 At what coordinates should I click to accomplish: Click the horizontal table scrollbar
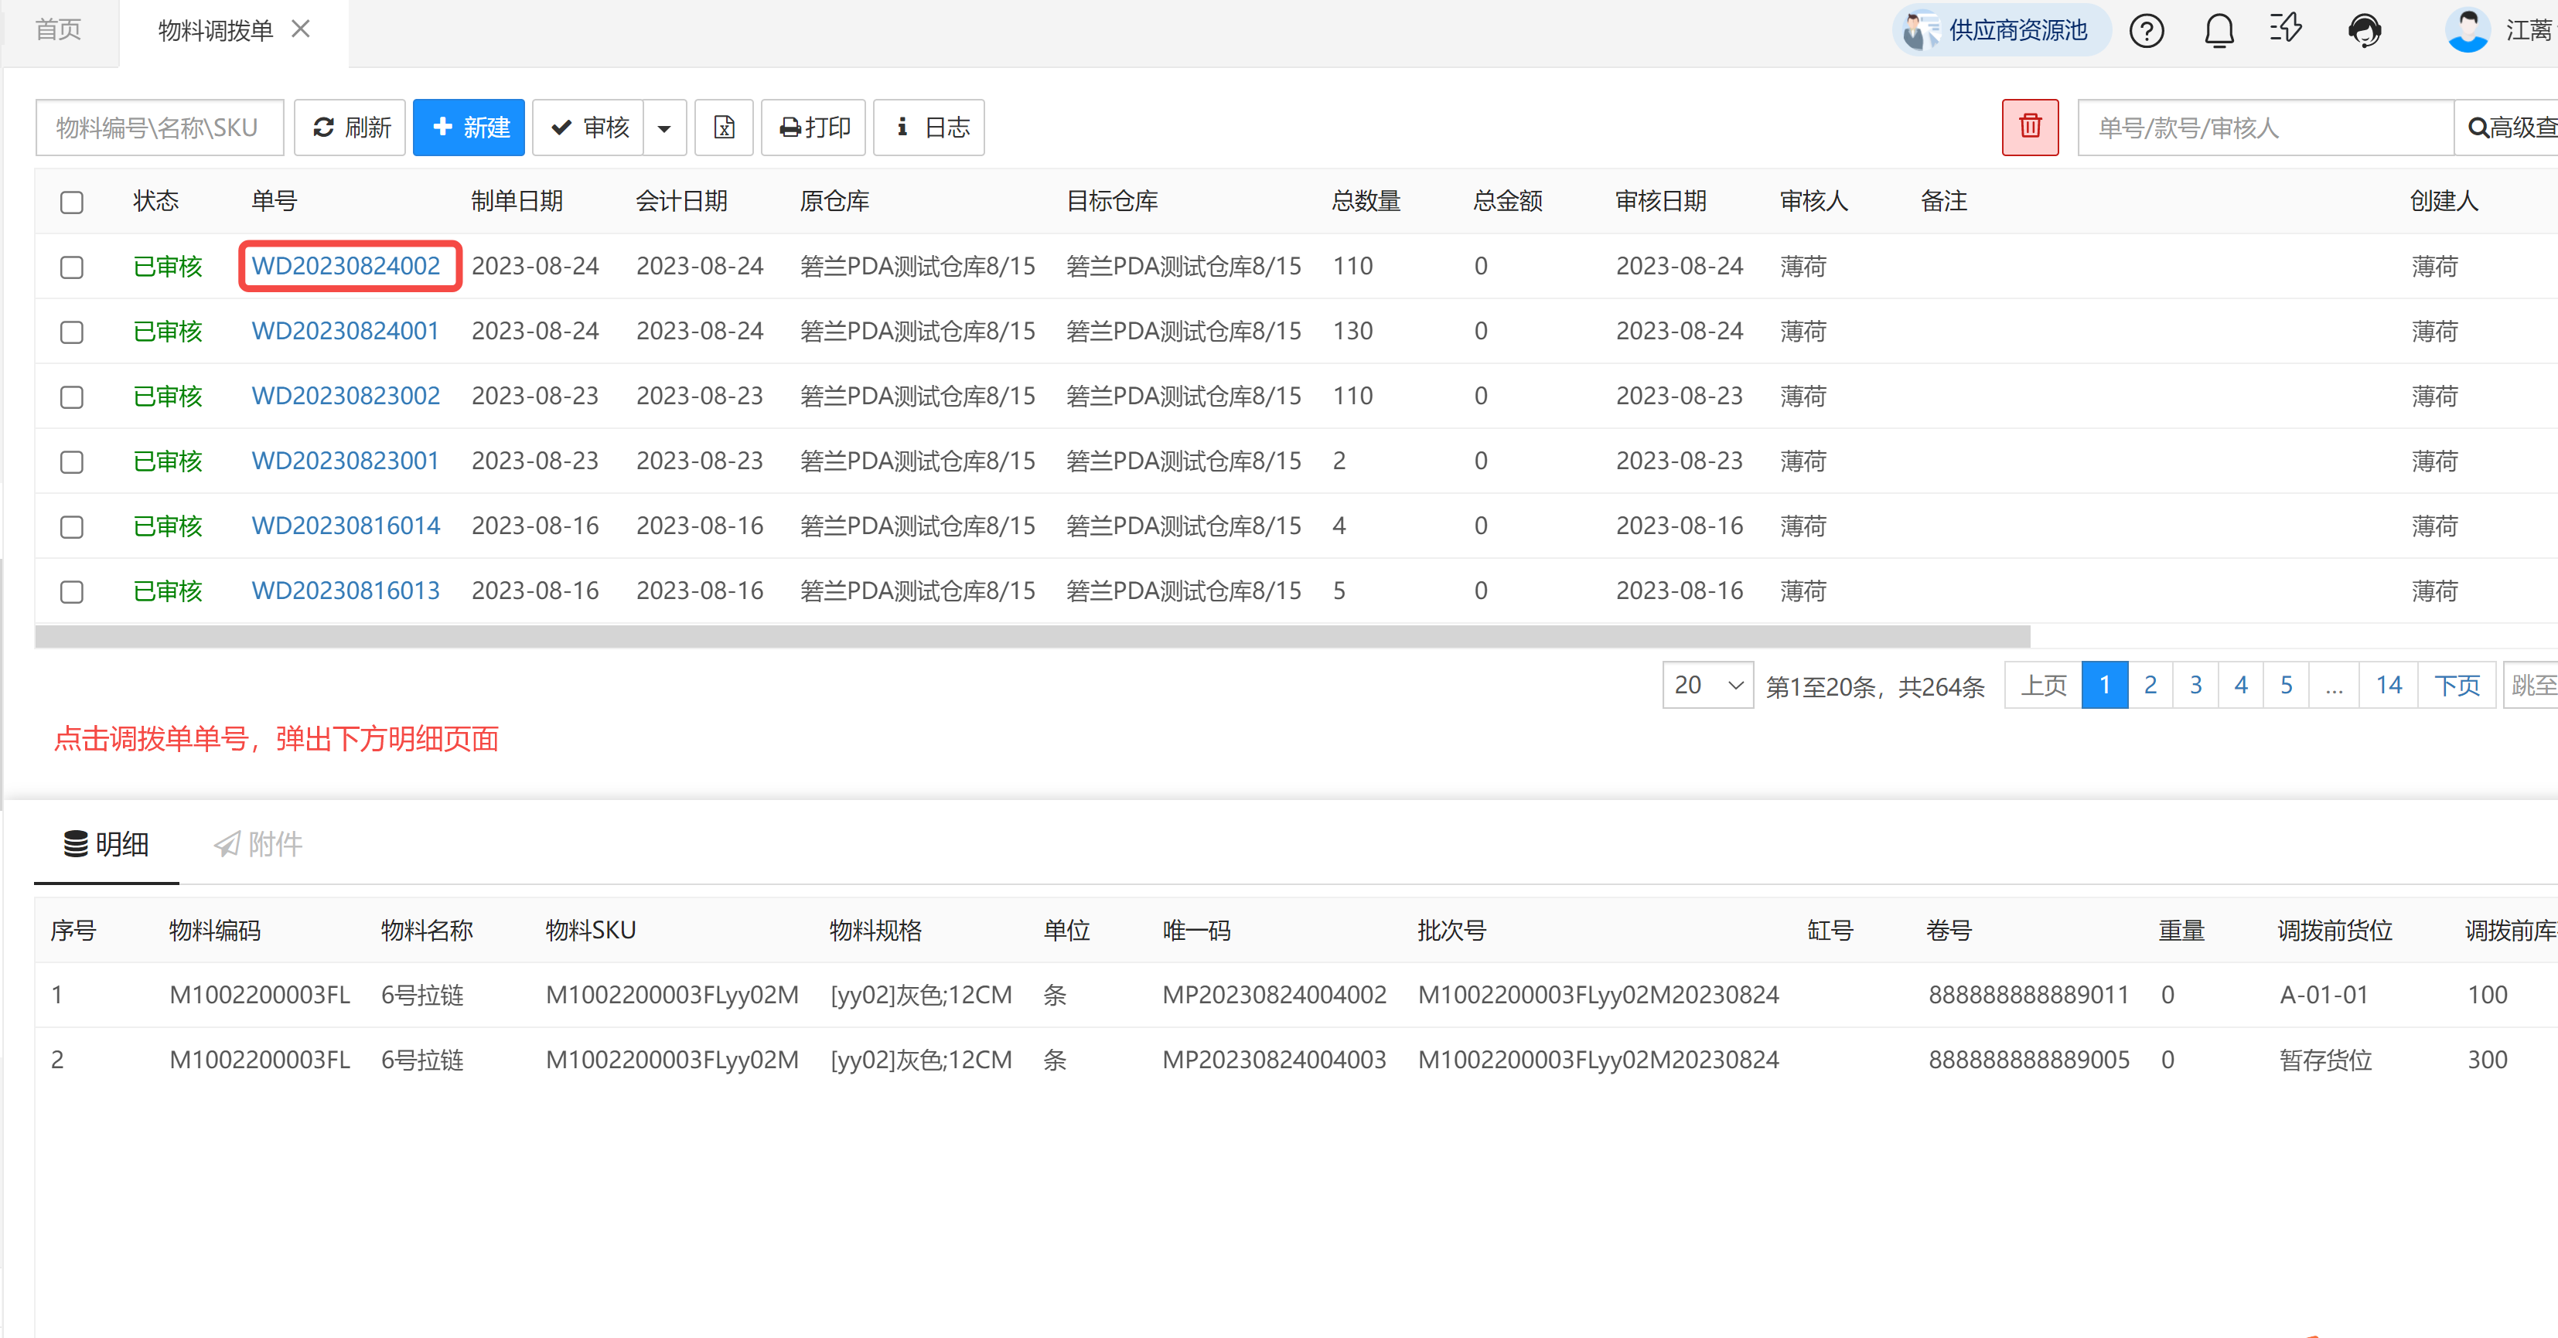tap(1033, 637)
